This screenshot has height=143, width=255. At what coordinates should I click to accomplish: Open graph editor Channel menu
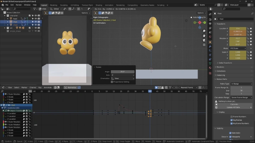click(x=33, y=88)
